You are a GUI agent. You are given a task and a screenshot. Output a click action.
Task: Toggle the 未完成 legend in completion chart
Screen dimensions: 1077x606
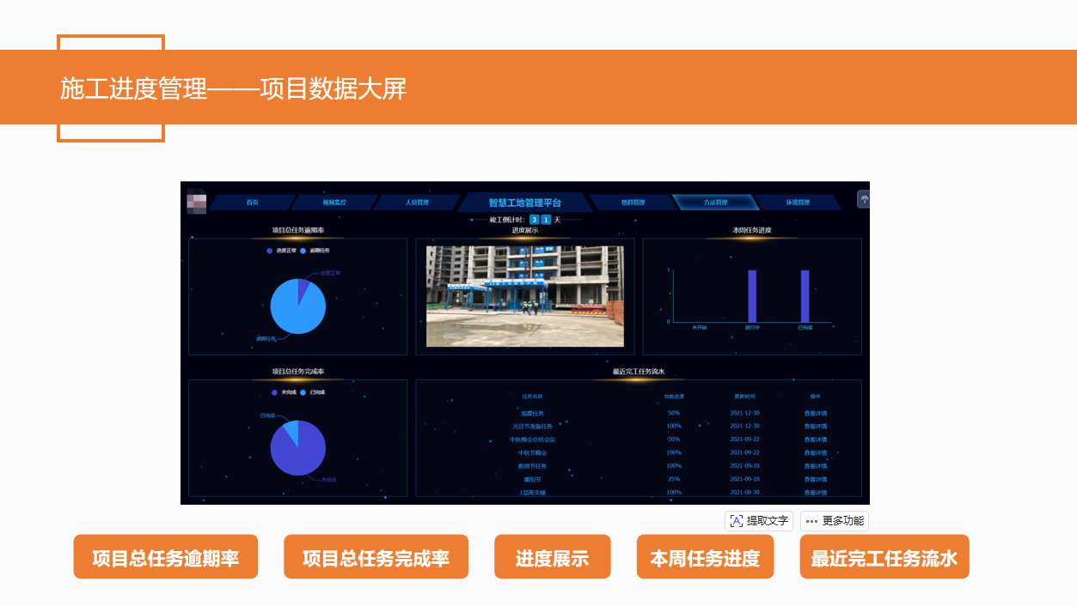tap(284, 392)
